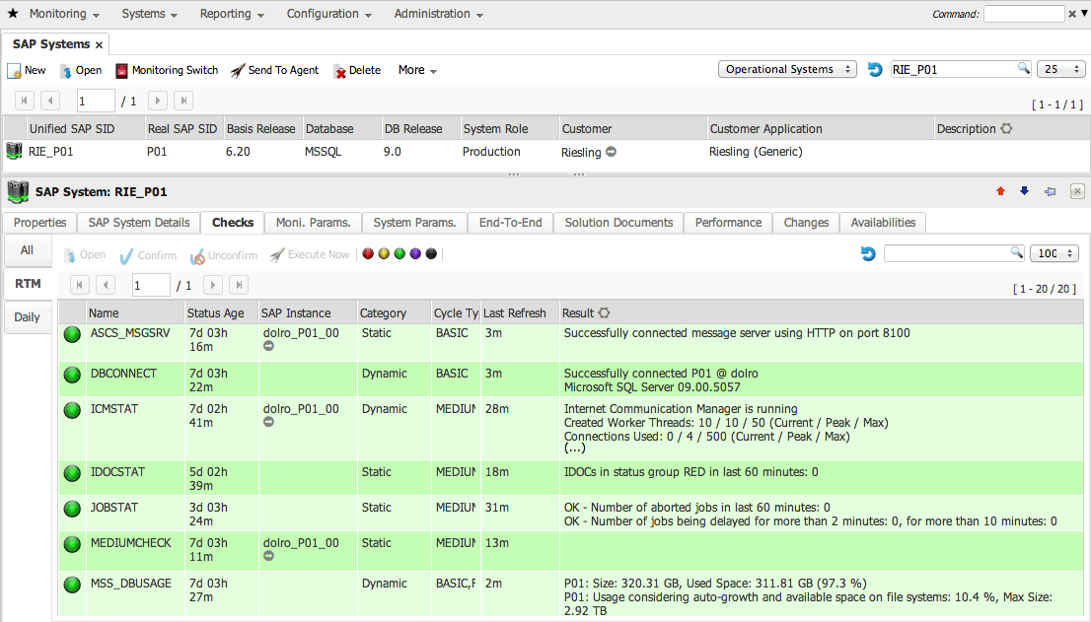Click the checks search input field
The image size is (1091, 622).
coord(947,253)
